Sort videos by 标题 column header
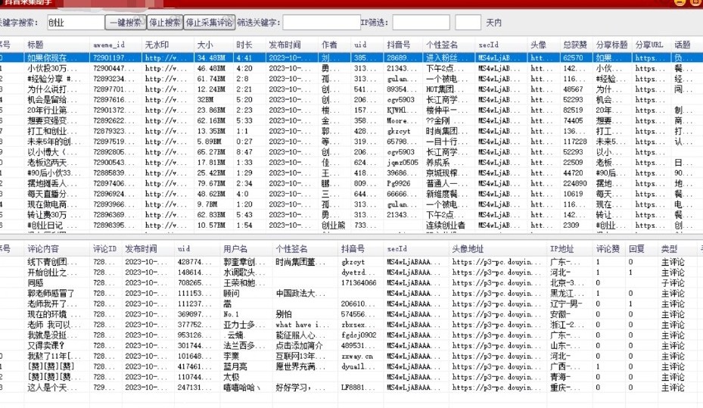 pos(36,45)
